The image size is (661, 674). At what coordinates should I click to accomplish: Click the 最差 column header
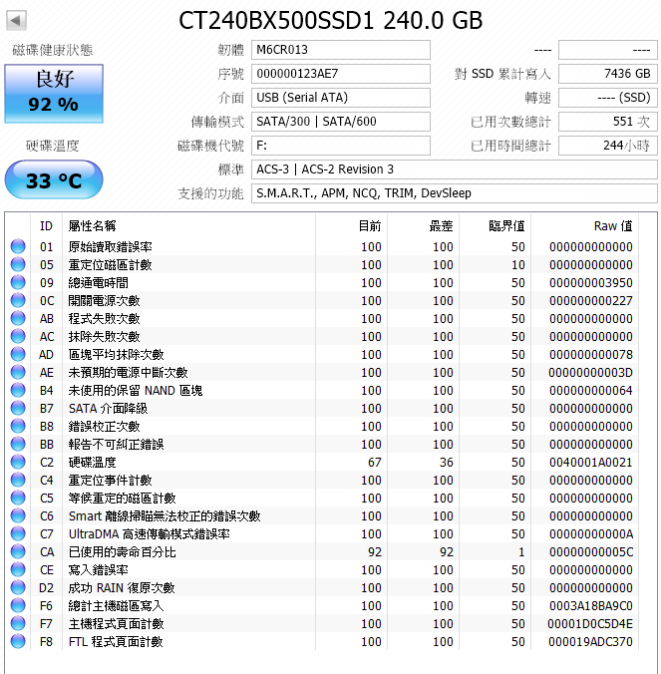pyautogui.click(x=424, y=225)
